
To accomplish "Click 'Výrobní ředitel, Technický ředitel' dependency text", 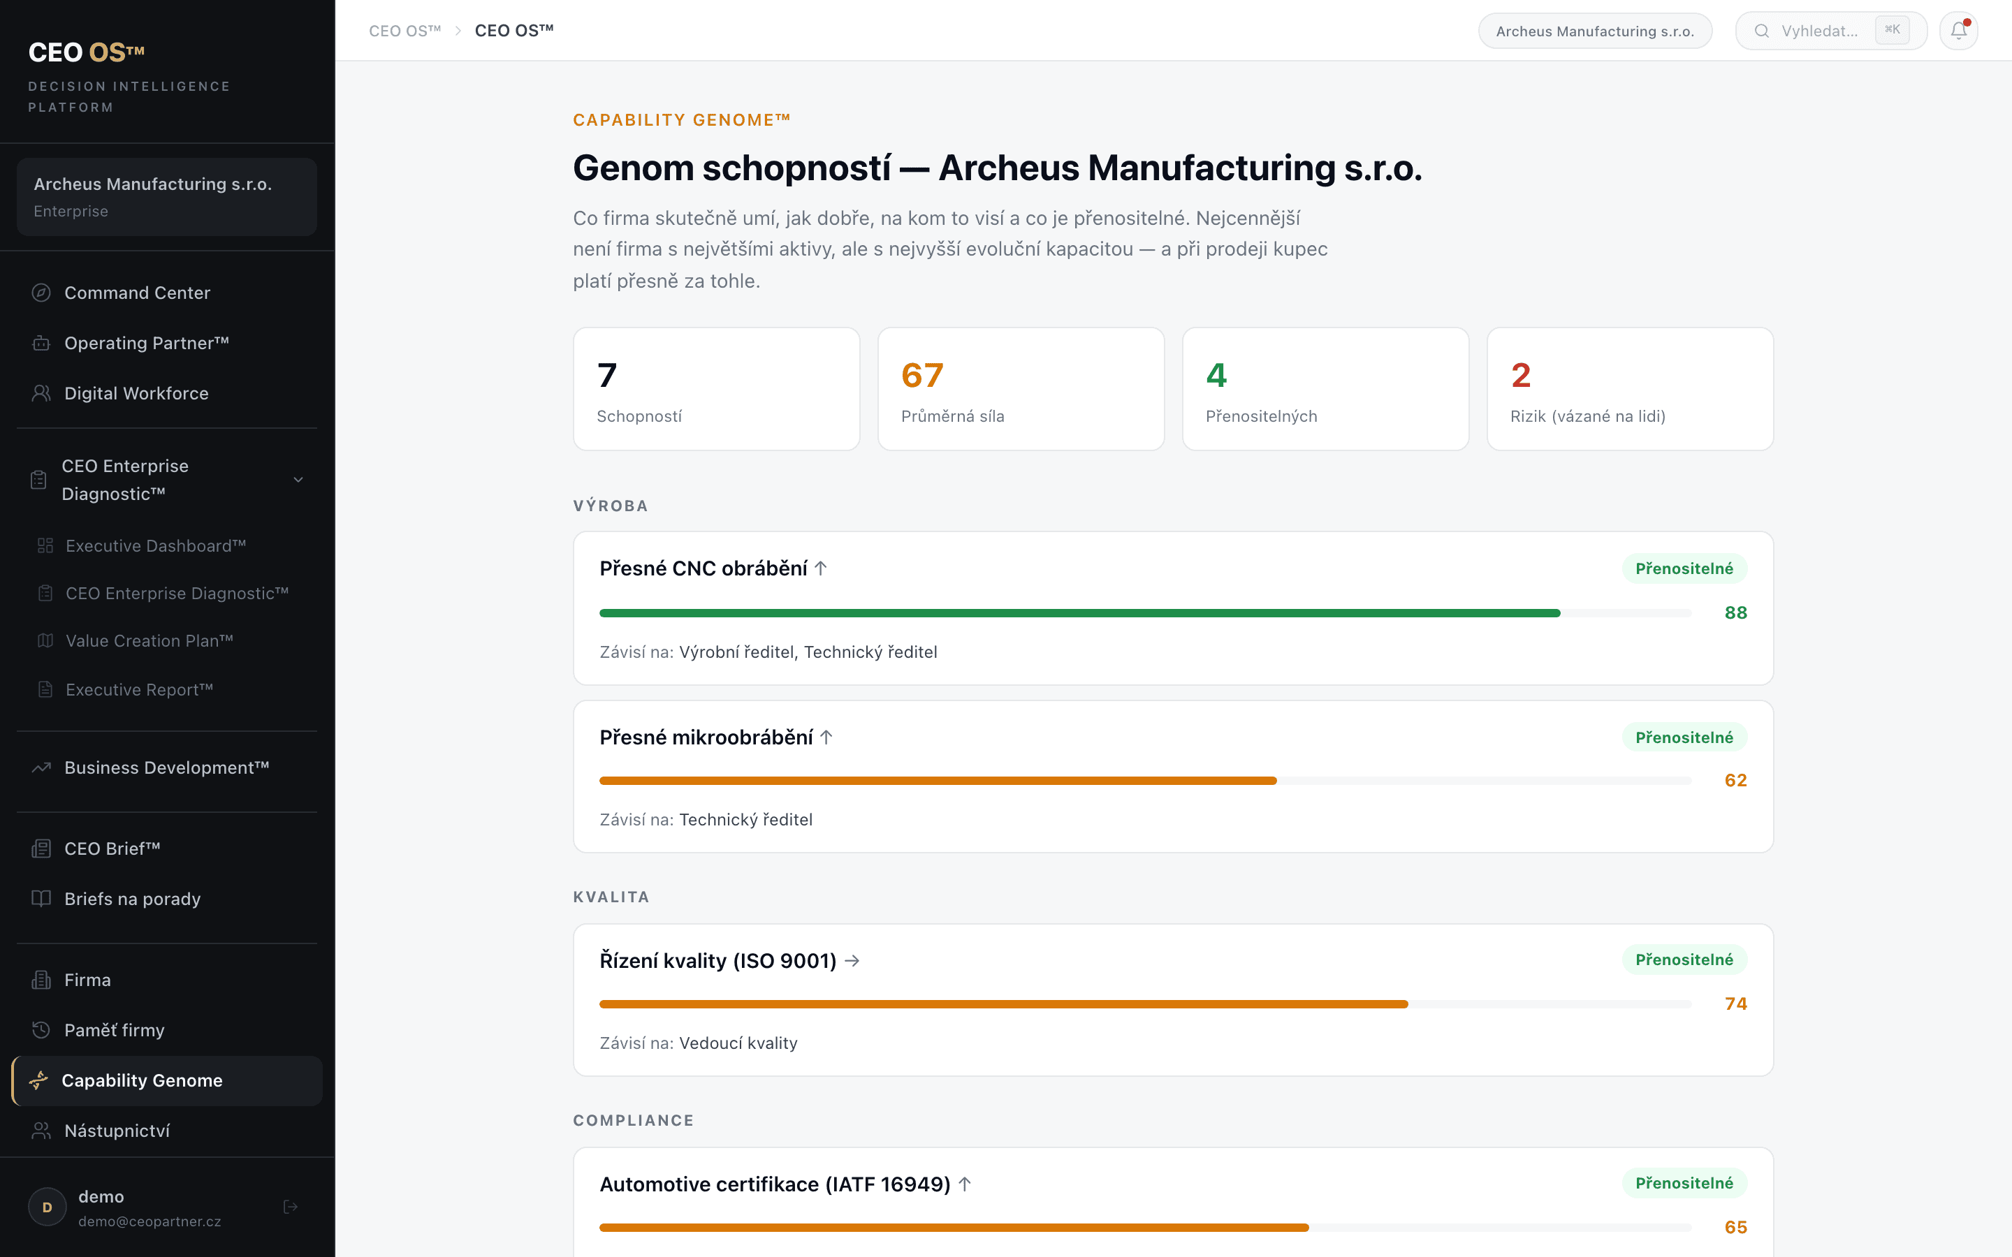I will 808,653.
